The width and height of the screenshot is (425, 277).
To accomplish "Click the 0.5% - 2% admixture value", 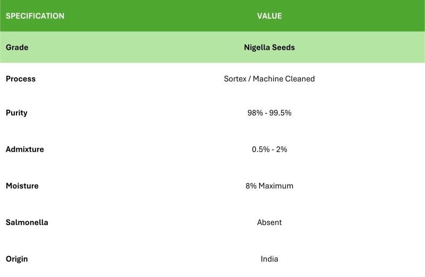I will click(269, 149).
